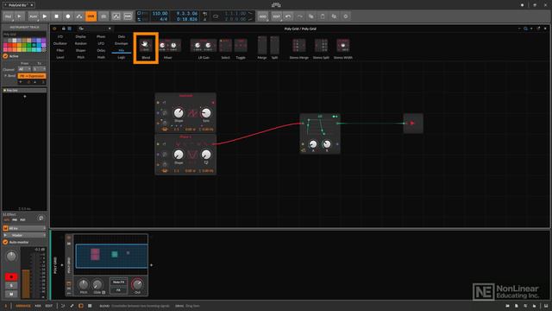Click the tempo value 110.00
The image size is (552, 311).
(160, 14)
